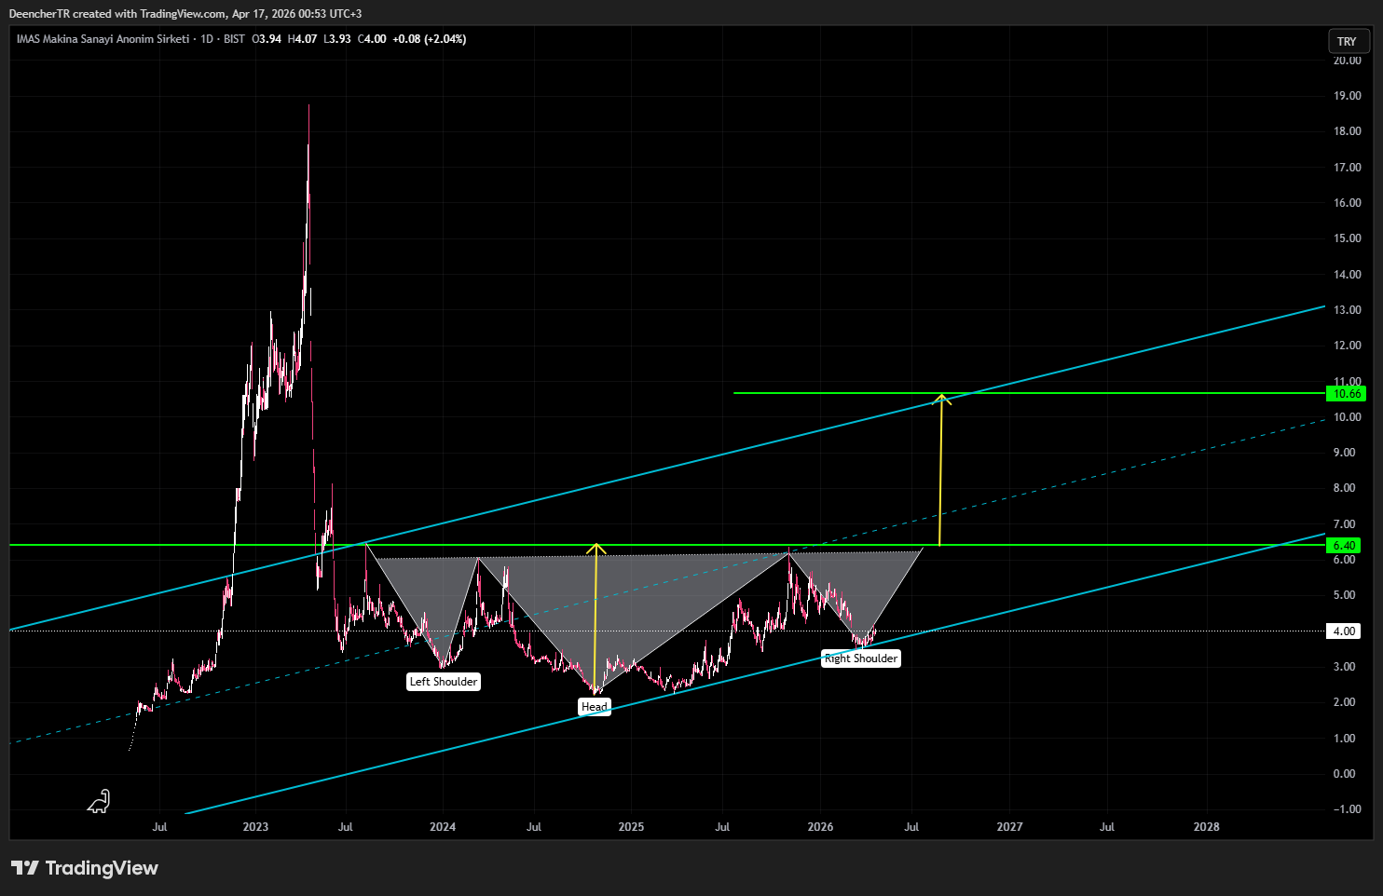Click the IMAS Makina Sanayi symbol title
The image size is (1383, 896).
[x=103, y=39]
